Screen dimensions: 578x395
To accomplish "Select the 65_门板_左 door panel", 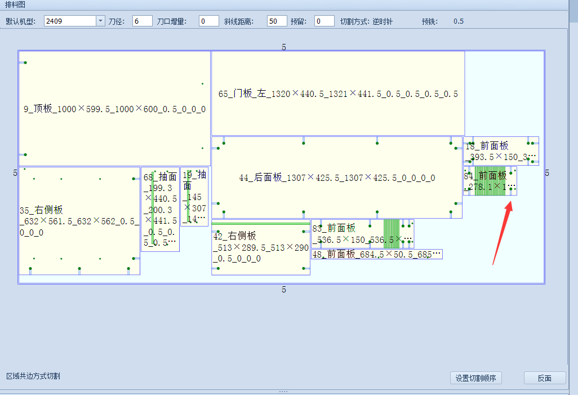I will [x=338, y=93].
